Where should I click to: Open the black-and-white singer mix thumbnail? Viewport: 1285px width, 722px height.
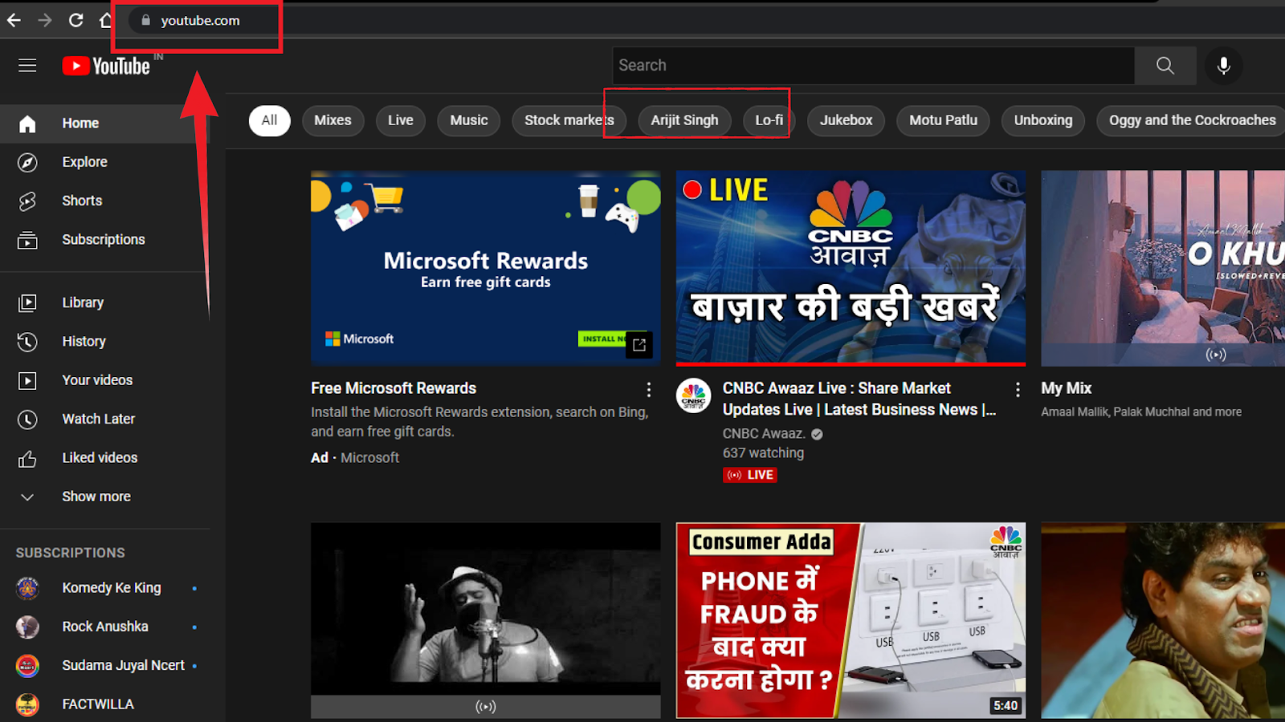[486, 620]
